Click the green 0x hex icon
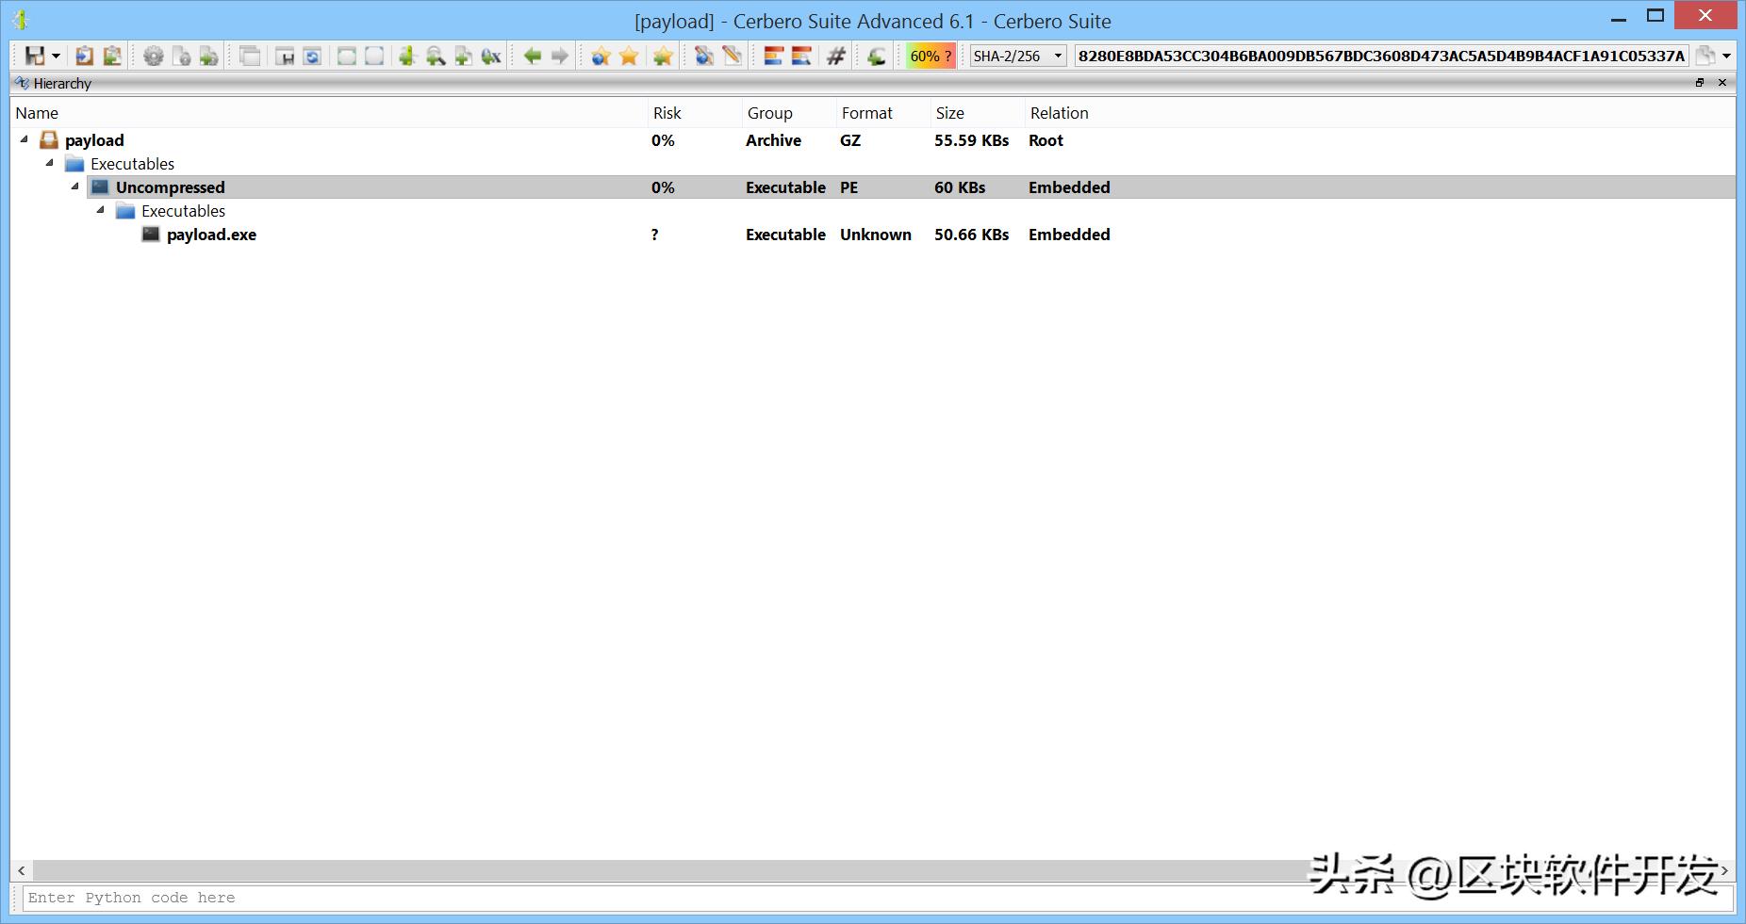Viewport: 1746px width, 924px height. pyautogui.click(x=491, y=57)
